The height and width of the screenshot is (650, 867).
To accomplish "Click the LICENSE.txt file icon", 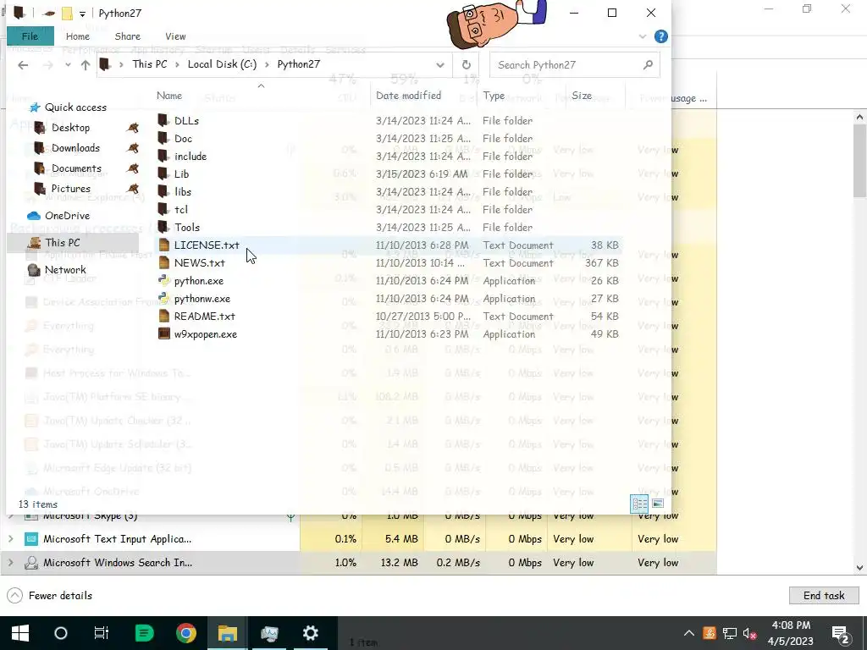I will click(x=163, y=245).
